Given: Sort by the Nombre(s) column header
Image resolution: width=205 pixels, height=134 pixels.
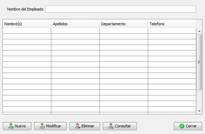Looking at the screenshot, I should (27, 24).
